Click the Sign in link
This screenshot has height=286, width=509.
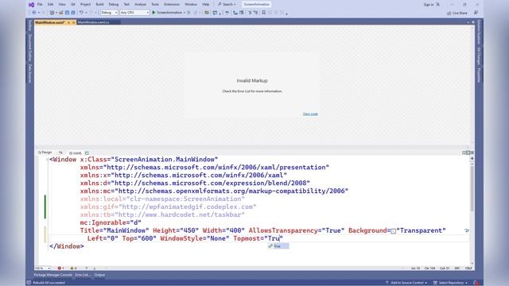tap(429, 5)
